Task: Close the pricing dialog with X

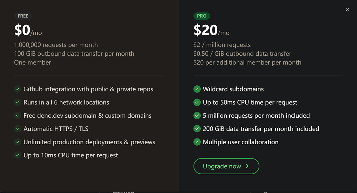Action: point(347,9)
